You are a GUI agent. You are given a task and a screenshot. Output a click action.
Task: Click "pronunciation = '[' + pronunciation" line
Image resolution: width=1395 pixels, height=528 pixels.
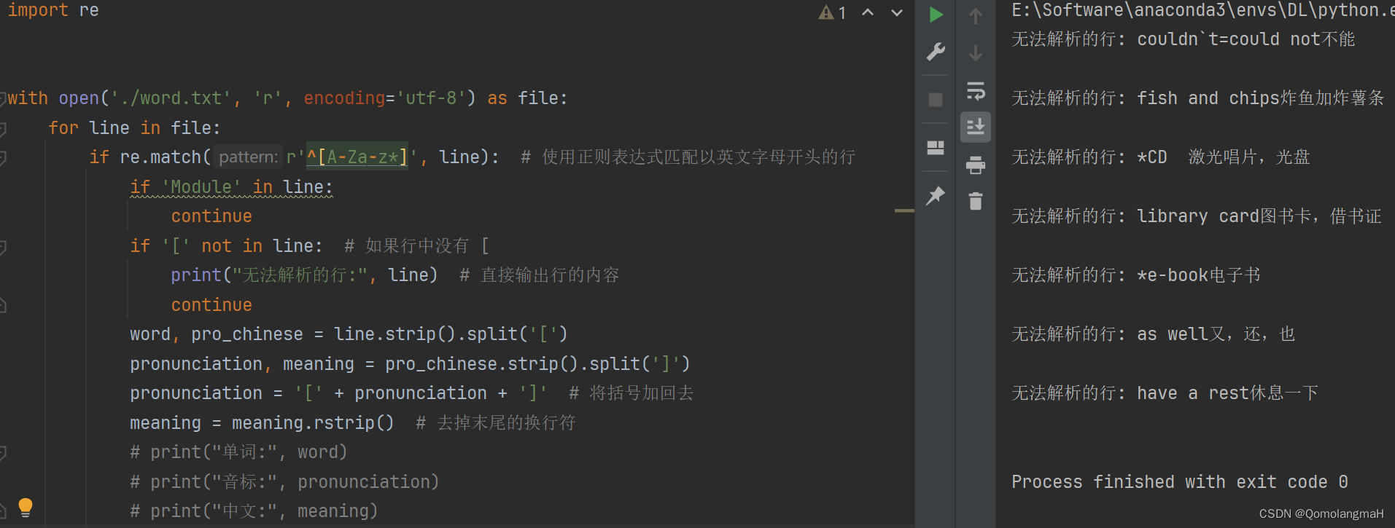[338, 393]
